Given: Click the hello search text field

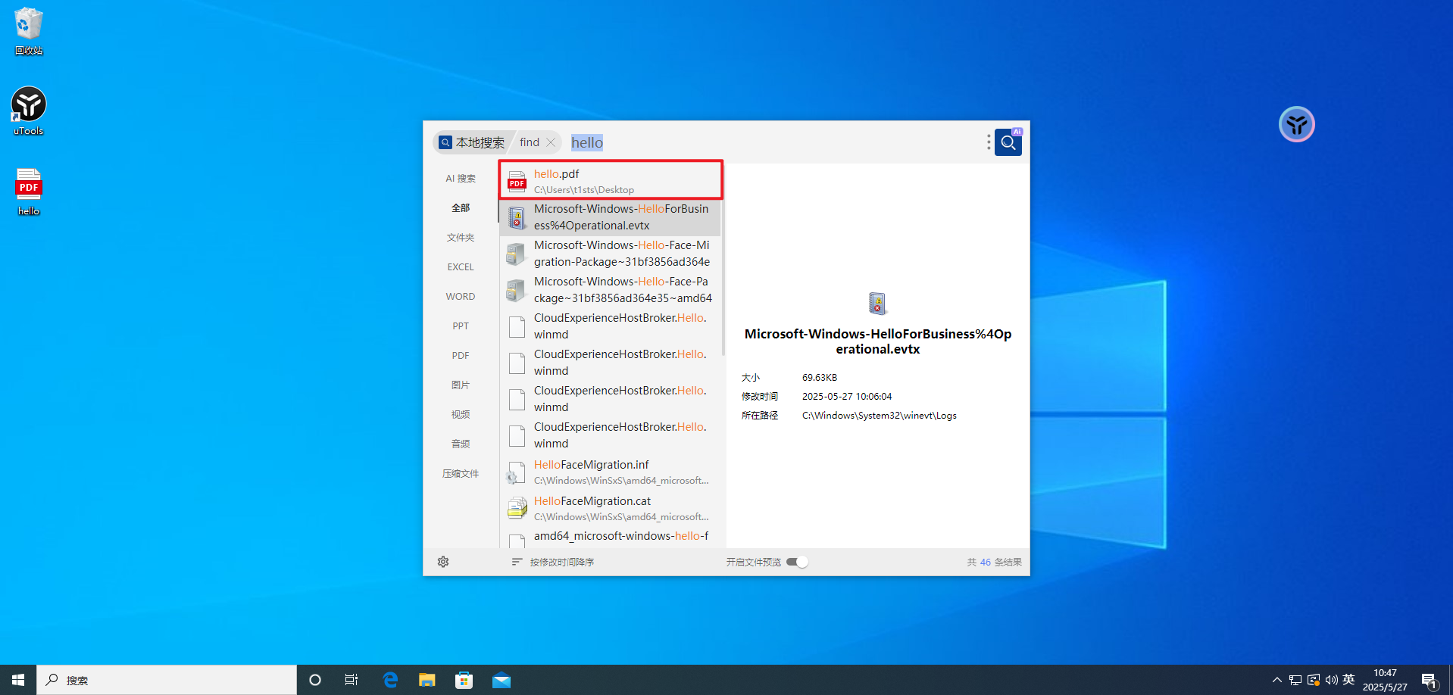Looking at the screenshot, I should [x=773, y=142].
